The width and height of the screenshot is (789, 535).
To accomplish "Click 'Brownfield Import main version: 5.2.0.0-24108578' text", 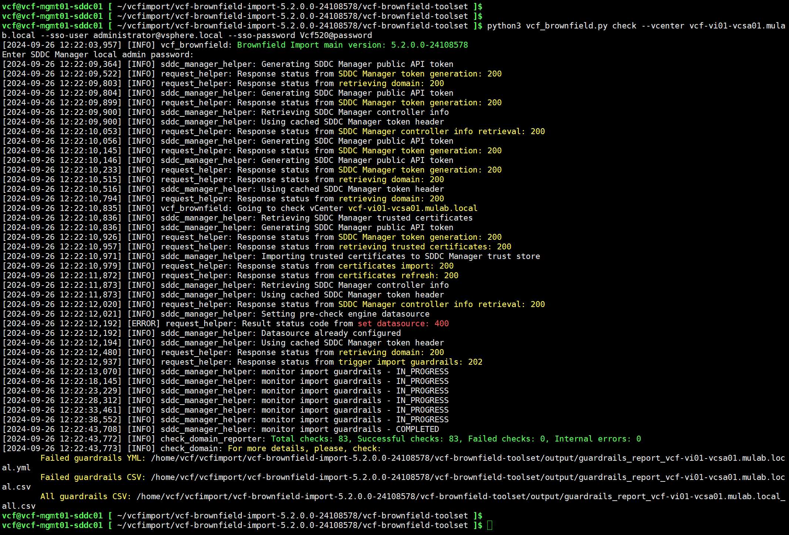I will pyautogui.click(x=352, y=45).
